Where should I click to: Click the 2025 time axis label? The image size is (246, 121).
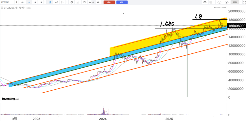pyautogui.click(x=169, y=119)
